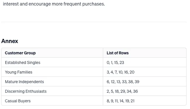Screen dimensions: 190x109
Task: Click the Annex heading
Action: (10, 41)
